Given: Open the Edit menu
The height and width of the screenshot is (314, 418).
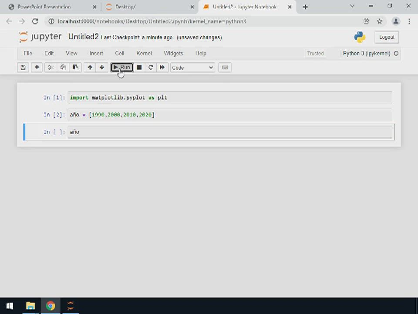Looking at the screenshot, I should (49, 53).
